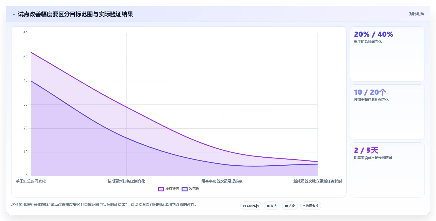Toggle the 原有状态 legend swatch
The width and height of the screenshot is (436, 221).
click(161, 189)
